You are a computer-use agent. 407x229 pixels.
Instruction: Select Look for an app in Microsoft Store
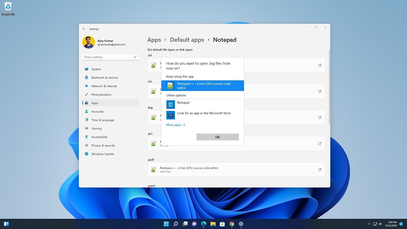(x=203, y=115)
